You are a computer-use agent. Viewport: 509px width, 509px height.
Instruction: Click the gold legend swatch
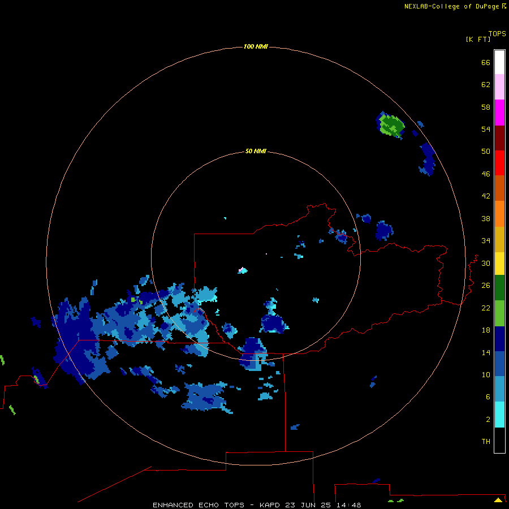click(x=499, y=239)
